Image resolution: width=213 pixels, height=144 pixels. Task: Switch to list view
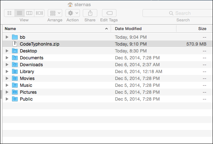coord(20,13)
